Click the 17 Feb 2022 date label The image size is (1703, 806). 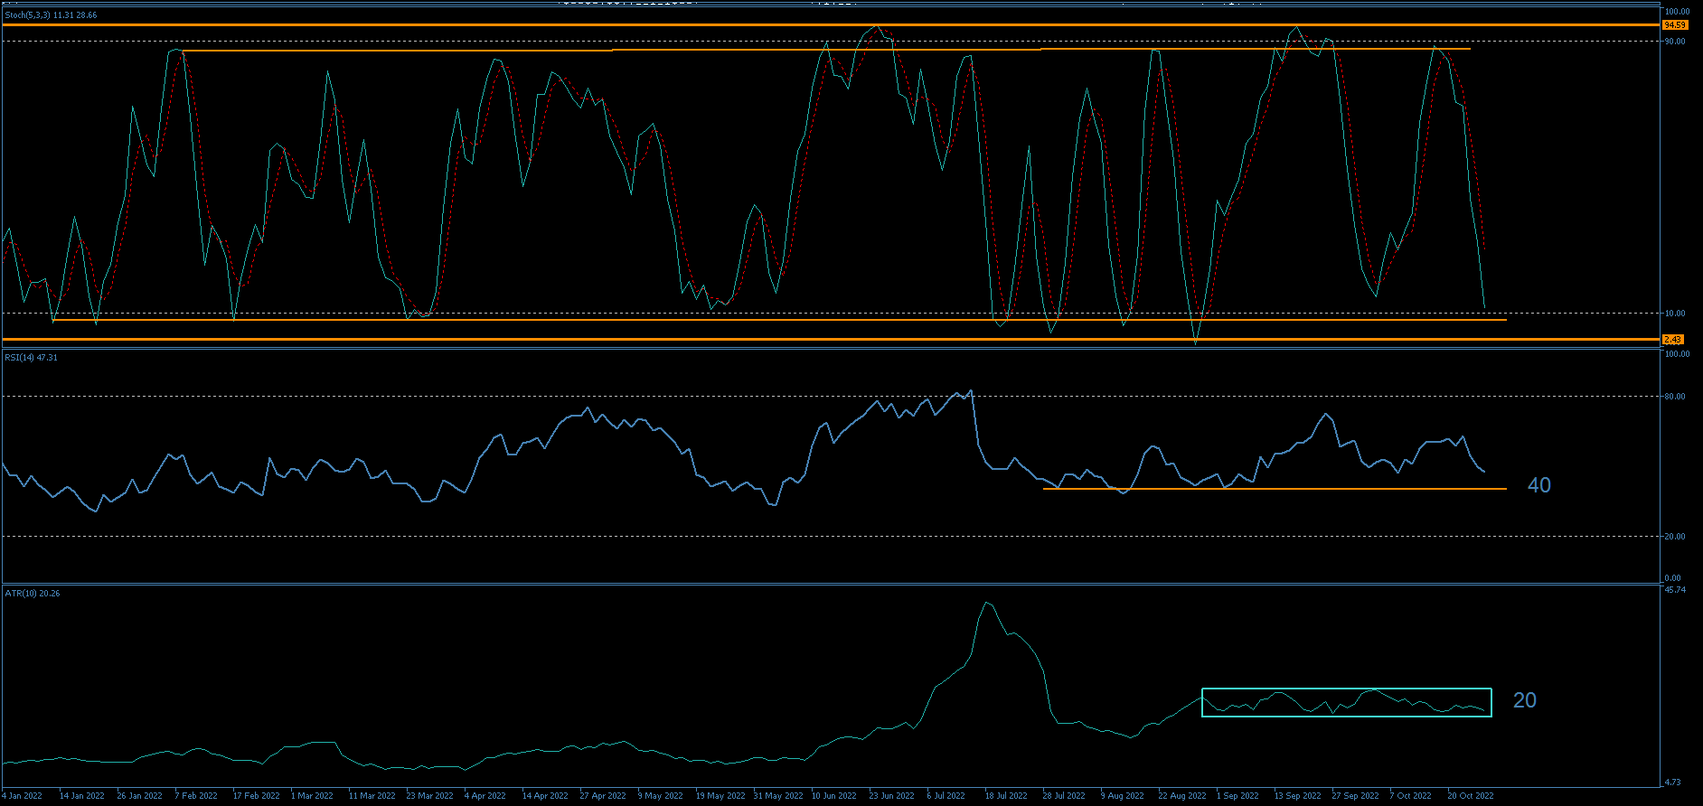pos(256,796)
